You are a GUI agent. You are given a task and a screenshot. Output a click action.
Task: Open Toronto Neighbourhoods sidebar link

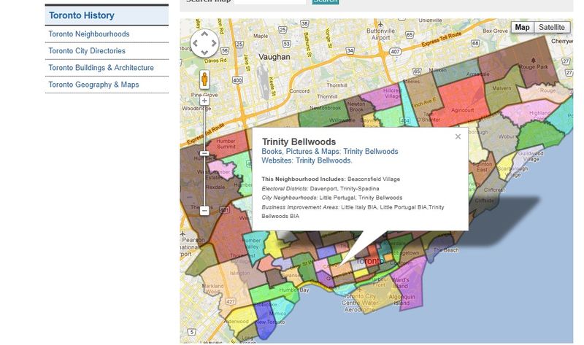pyautogui.click(x=89, y=34)
